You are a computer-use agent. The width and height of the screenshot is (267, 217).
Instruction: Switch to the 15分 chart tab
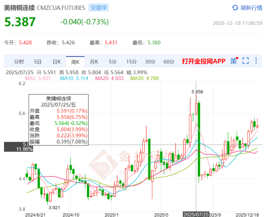click(x=131, y=62)
